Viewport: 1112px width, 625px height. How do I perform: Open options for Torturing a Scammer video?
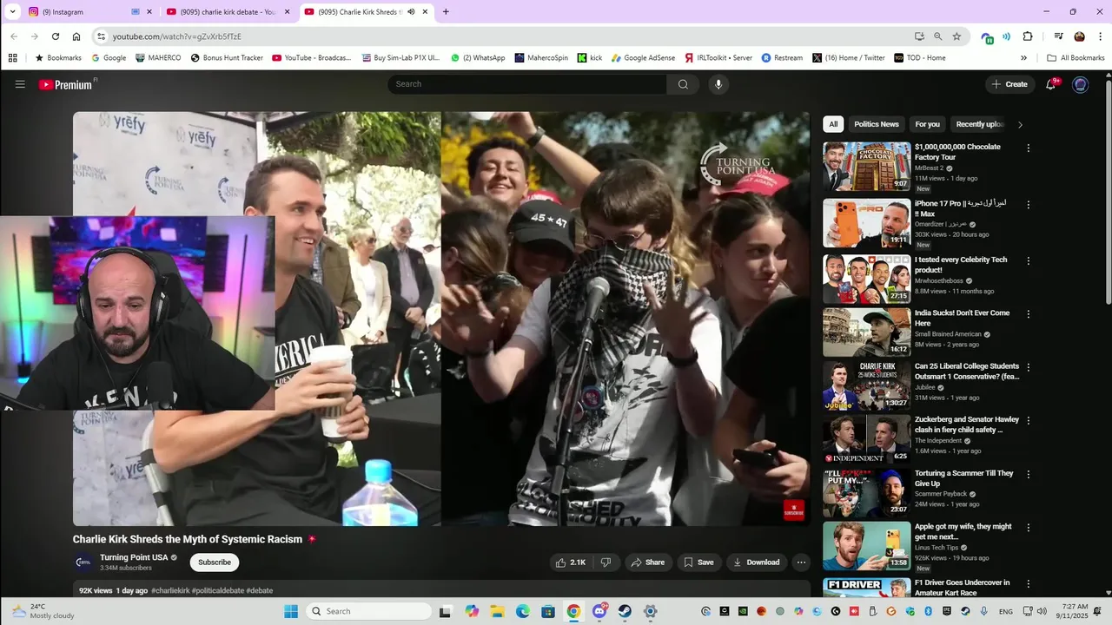[x=1029, y=475]
